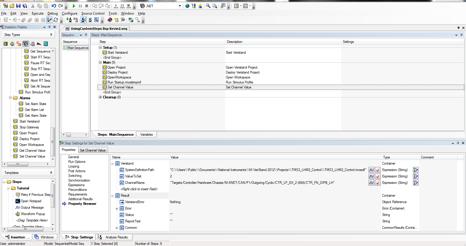This screenshot has width=466, height=246.
Task: Switch to the Variables tab
Action: coord(146,135)
